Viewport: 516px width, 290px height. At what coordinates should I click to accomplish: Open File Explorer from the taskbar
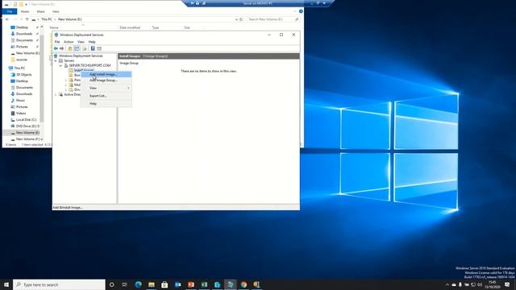[x=152, y=284]
